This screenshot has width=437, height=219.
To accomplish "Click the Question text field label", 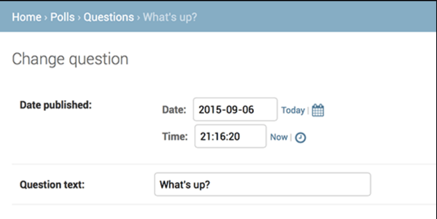I will [x=52, y=185].
